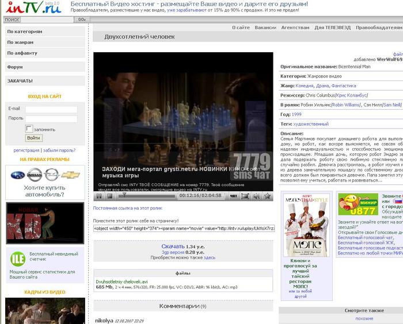The width and height of the screenshot is (403, 324).
Task: Add video to favorites with star icon
Action: click(x=268, y=196)
